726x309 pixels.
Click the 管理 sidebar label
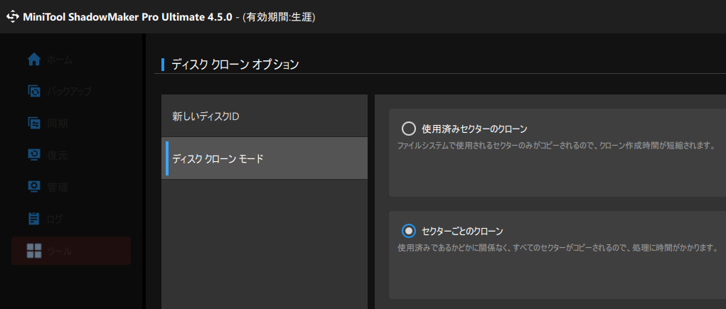(x=58, y=187)
